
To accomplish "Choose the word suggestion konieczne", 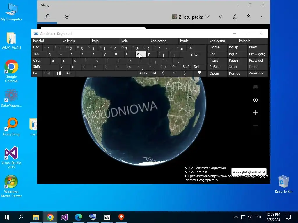I will 164,41.
